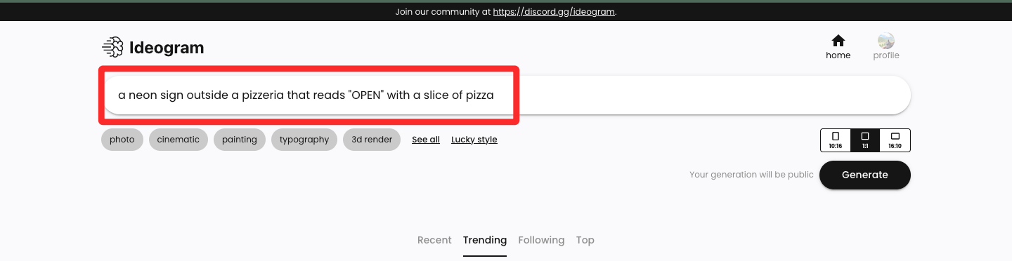Select the 10:16 portrait aspect ratio
Image resolution: width=1012 pixels, height=261 pixels.
pyautogui.click(x=836, y=140)
